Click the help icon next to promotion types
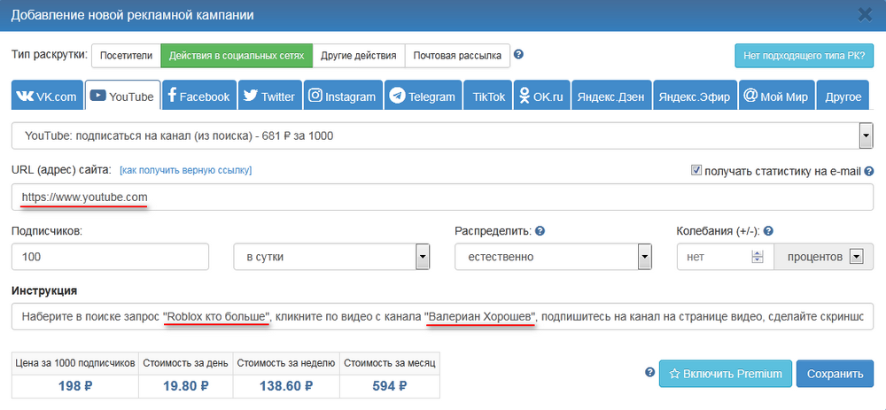 click(519, 55)
